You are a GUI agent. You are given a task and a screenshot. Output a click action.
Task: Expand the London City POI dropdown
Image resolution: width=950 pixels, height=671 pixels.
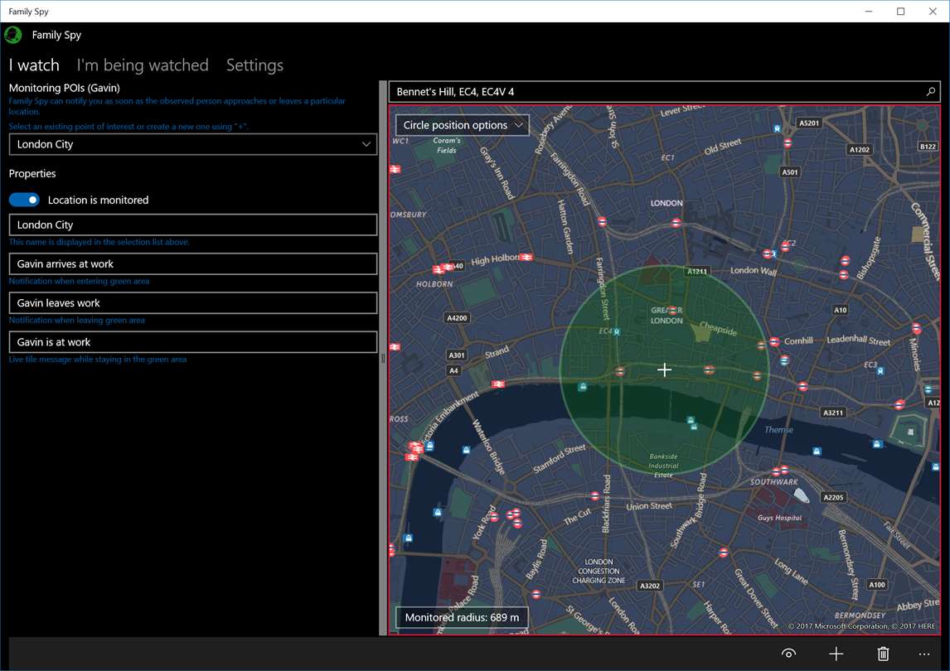tap(192, 144)
